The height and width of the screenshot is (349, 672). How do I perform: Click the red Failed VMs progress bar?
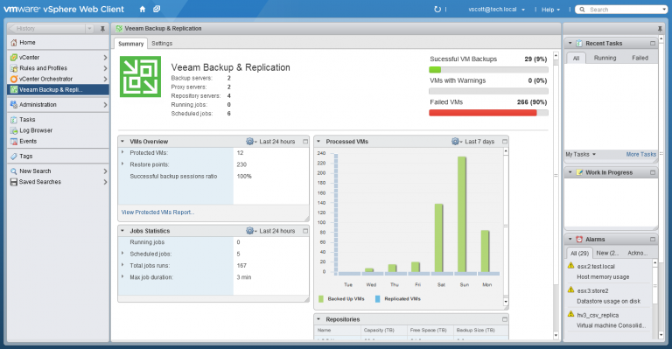pos(483,113)
